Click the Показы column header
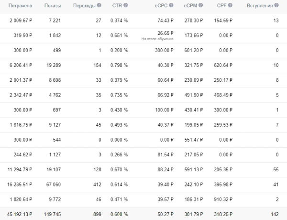 click(x=52, y=6)
